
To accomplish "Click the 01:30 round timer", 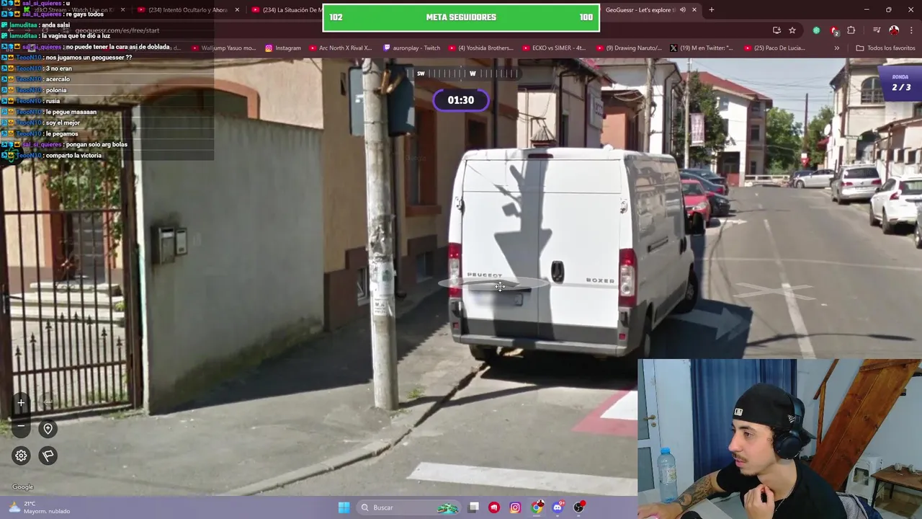I will point(461,100).
